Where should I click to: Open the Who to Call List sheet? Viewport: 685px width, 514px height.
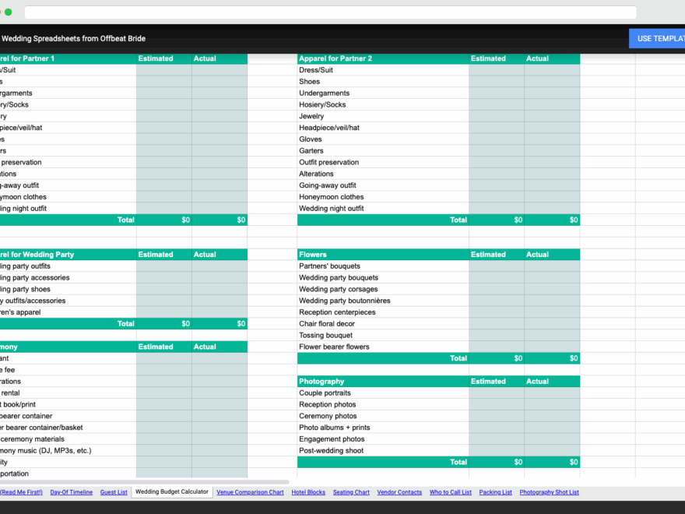point(451,491)
